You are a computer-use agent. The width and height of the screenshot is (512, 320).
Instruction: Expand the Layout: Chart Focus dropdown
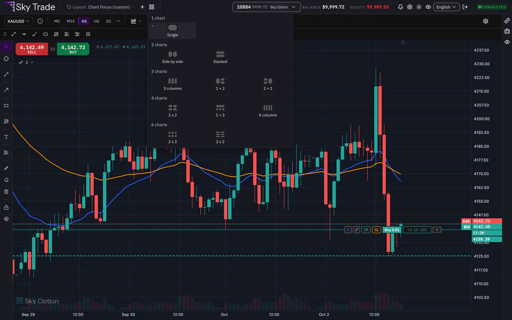click(x=101, y=7)
